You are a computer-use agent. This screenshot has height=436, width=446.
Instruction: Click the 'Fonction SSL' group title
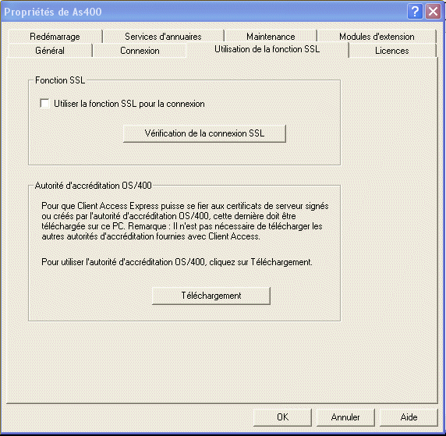coord(60,80)
